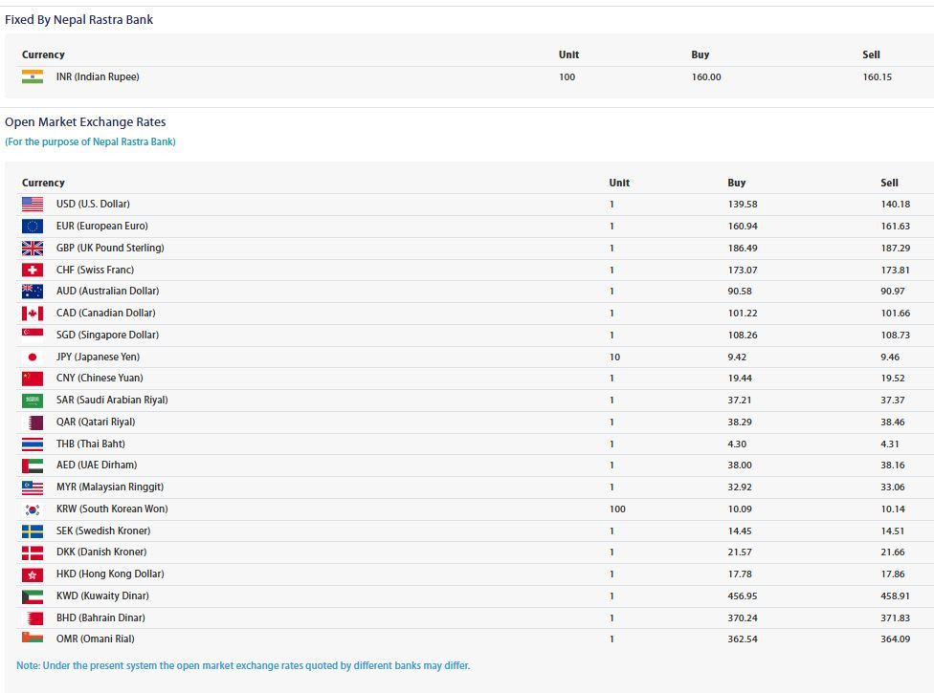Select 'KRW (South Korean Won)' currency name
Screen dimensions: 934x693
(112, 509)
